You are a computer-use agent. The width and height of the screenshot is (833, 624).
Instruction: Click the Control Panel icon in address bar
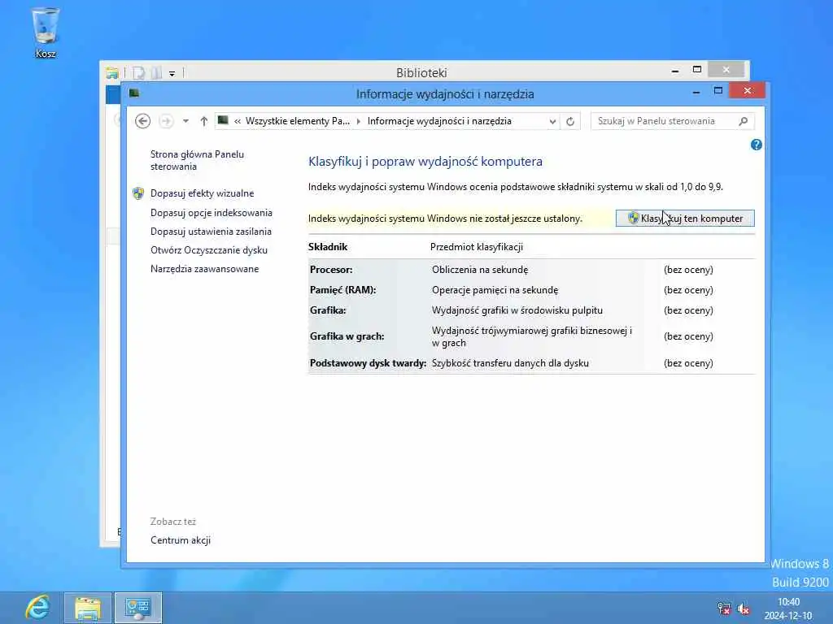pos(223,120)
